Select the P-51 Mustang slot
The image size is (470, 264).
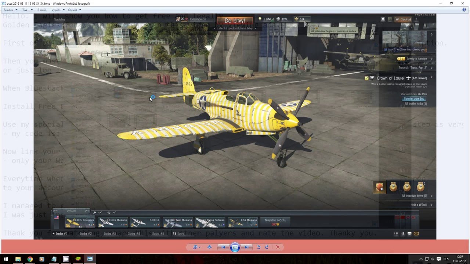coord(243,222)
